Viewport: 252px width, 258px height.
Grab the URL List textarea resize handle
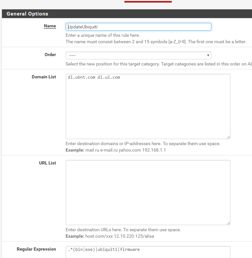click(x=228, y=223)
